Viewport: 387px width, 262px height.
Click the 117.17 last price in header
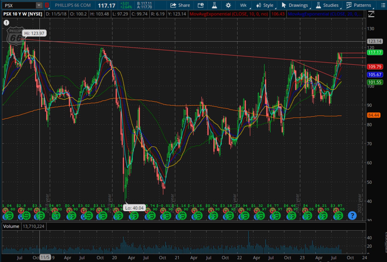107,5
